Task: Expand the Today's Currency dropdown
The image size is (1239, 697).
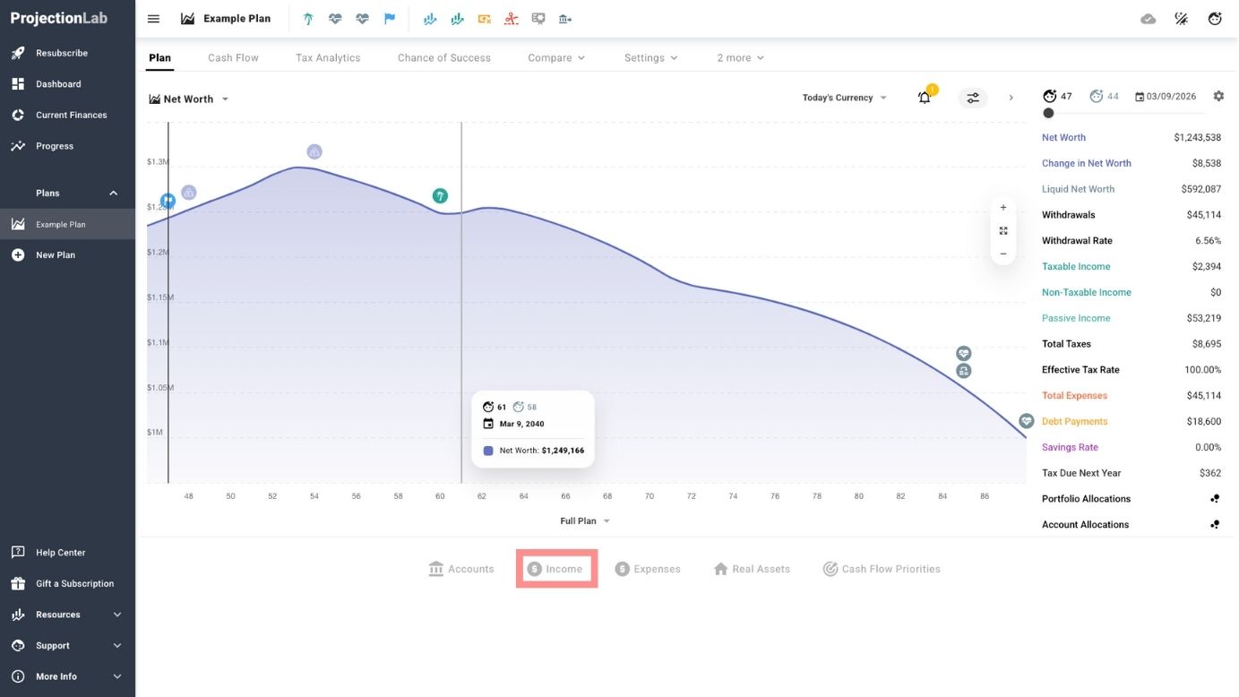Action: coord(844,98)
